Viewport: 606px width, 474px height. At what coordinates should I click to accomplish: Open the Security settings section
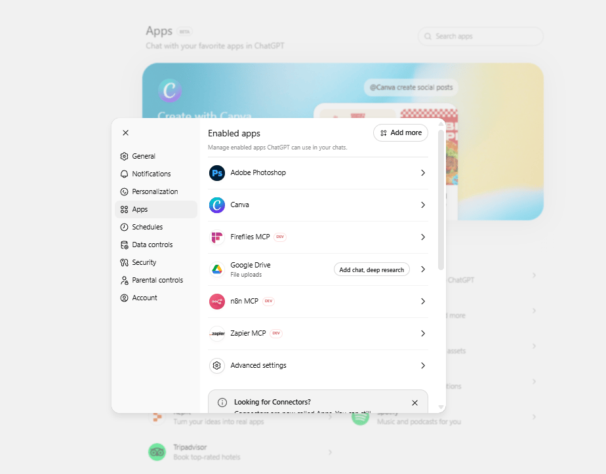144,262
